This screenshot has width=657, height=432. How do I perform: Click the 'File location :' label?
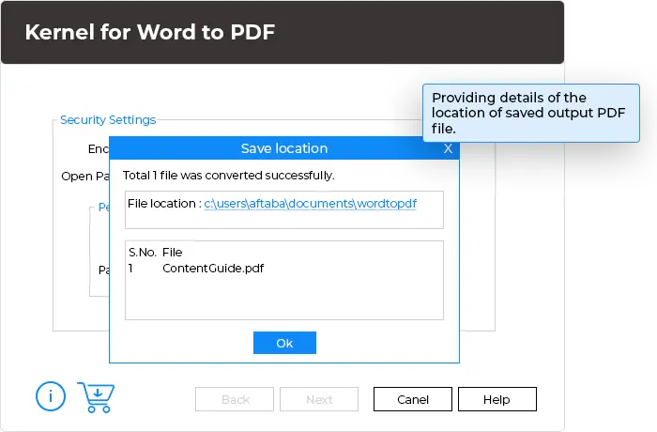(164, 204)
